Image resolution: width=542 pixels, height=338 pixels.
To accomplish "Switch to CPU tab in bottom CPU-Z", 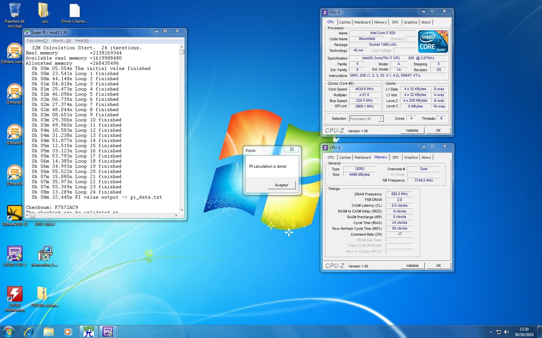I will [x=331, y=158].
